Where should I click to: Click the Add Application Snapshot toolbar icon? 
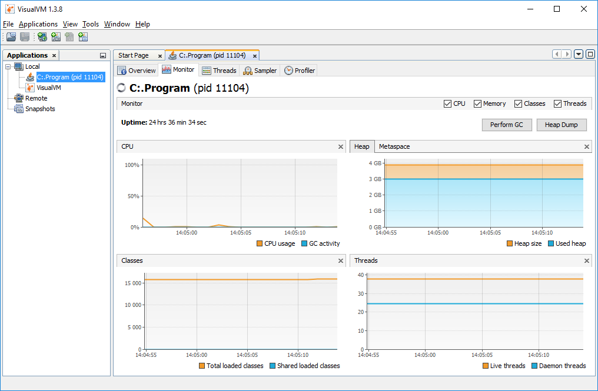83,36
